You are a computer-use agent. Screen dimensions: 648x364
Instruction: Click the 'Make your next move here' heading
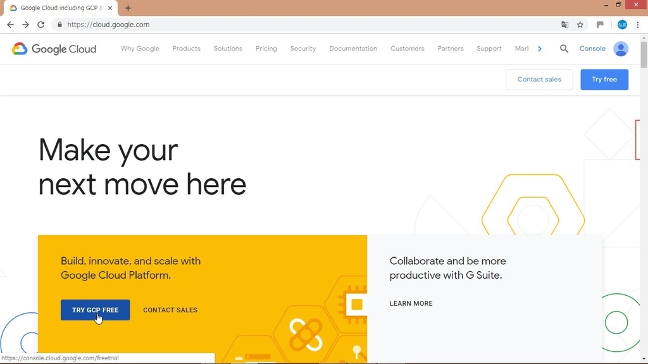(x=142, y=167)
